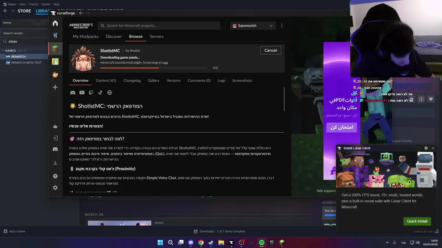Open Help menu in Steam window

[x=56, y=4]
